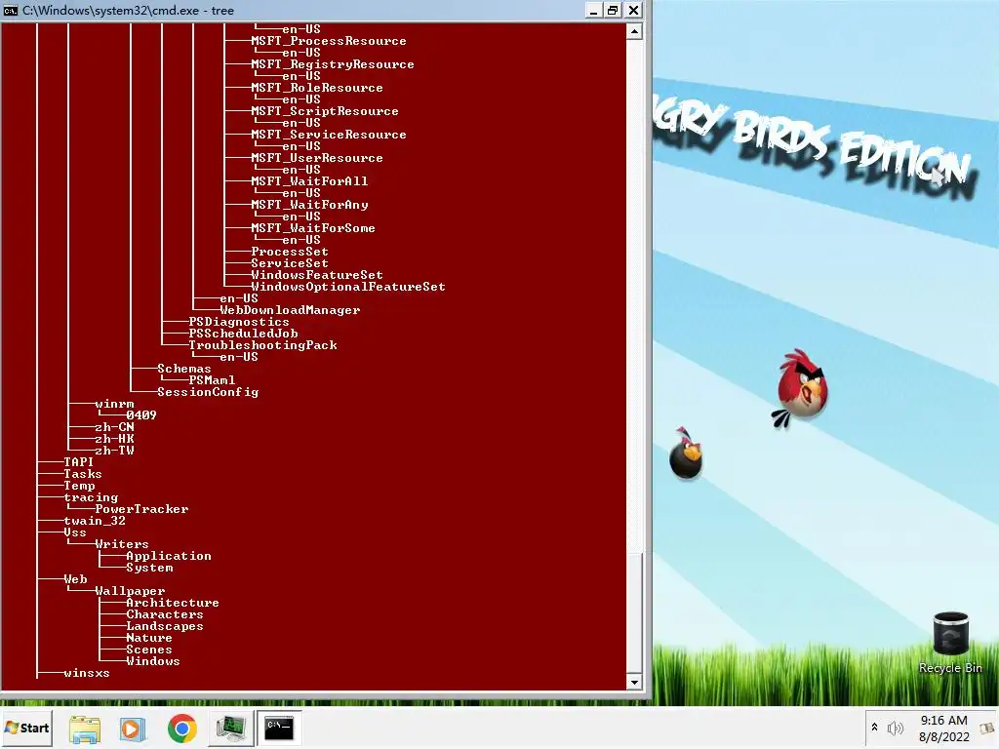Click the zh-TW entry
The image size is (999, 749).
[x=114, y=451]
